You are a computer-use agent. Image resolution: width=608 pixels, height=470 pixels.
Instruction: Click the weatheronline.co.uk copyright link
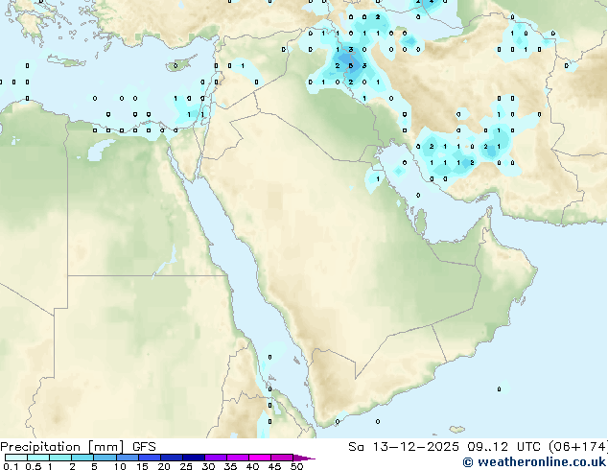point(534,462)
